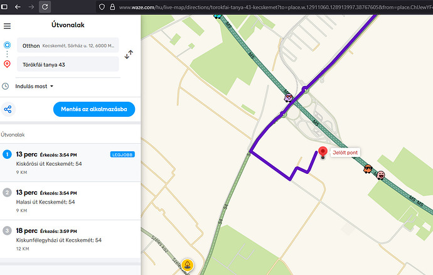Click the browser reload button
This screenshot has width=433, height=275.
point(45,7)
